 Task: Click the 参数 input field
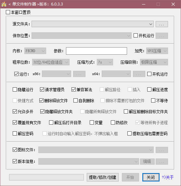click(x=97, y=51)
